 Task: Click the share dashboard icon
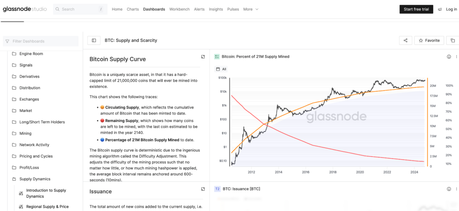tap(405, 41)
